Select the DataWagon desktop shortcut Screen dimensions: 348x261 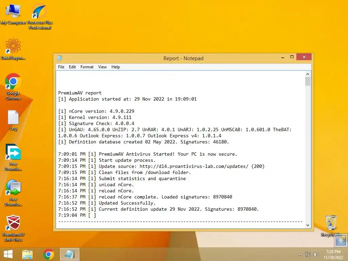coord(13,49)
